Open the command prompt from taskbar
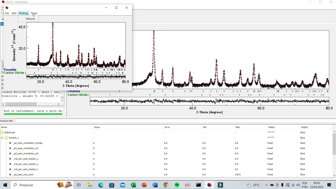The height and width of the screenshot is (189, 336). pyautogui.click(x=198, y=185)
